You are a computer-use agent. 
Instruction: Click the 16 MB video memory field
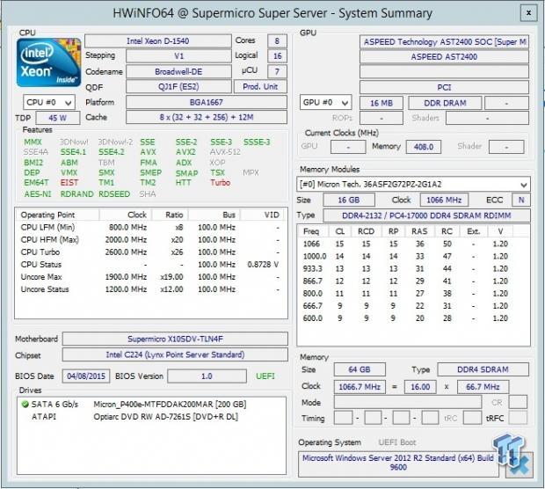[x=381, y=103]
